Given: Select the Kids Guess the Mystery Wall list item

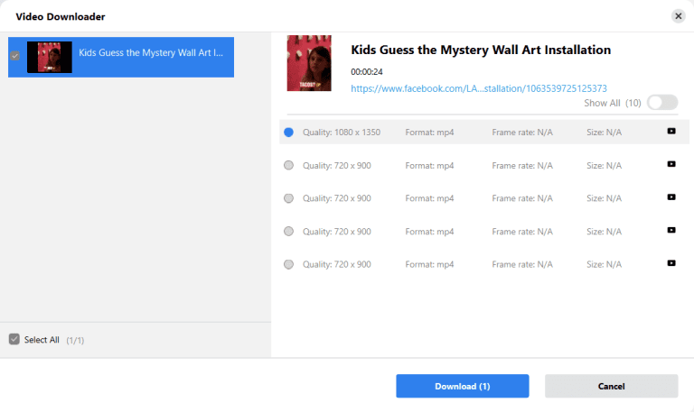Looking at the screenshot, I should pos(151,53).
